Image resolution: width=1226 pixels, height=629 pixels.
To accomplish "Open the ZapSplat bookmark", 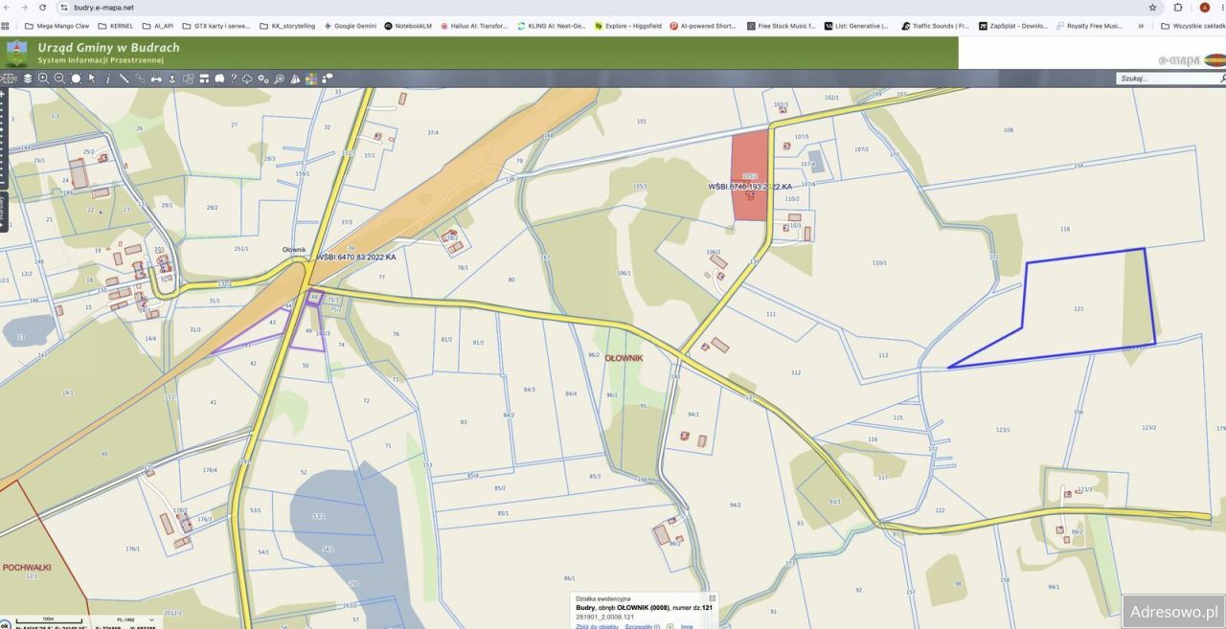I will click(1013, 26).
